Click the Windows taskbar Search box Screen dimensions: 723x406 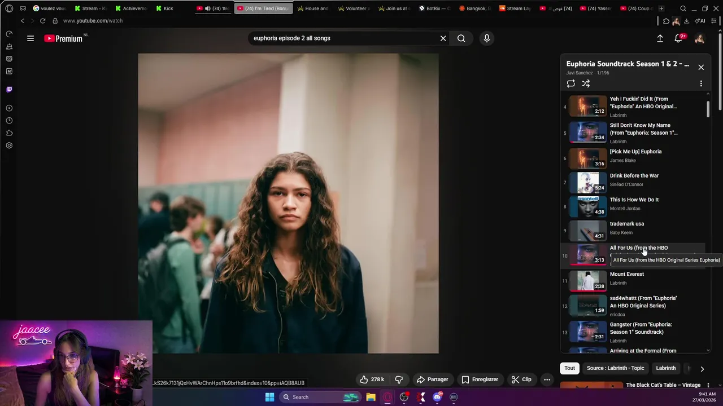pyautogui.click(x=320, y=397)
